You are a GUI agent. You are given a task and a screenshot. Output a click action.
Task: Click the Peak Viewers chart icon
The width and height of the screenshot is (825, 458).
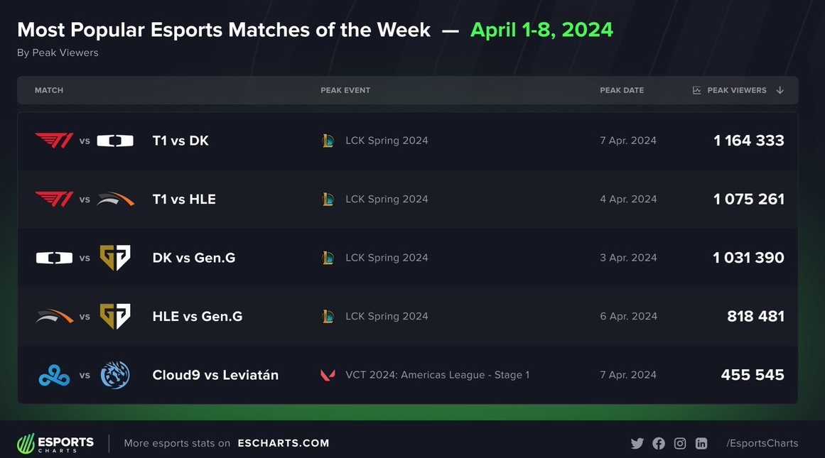pos(696,90)
